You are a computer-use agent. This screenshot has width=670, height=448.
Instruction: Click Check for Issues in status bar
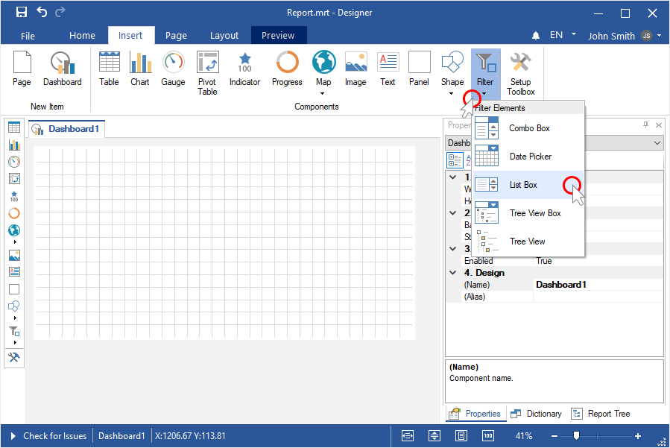tap(54, 436)
